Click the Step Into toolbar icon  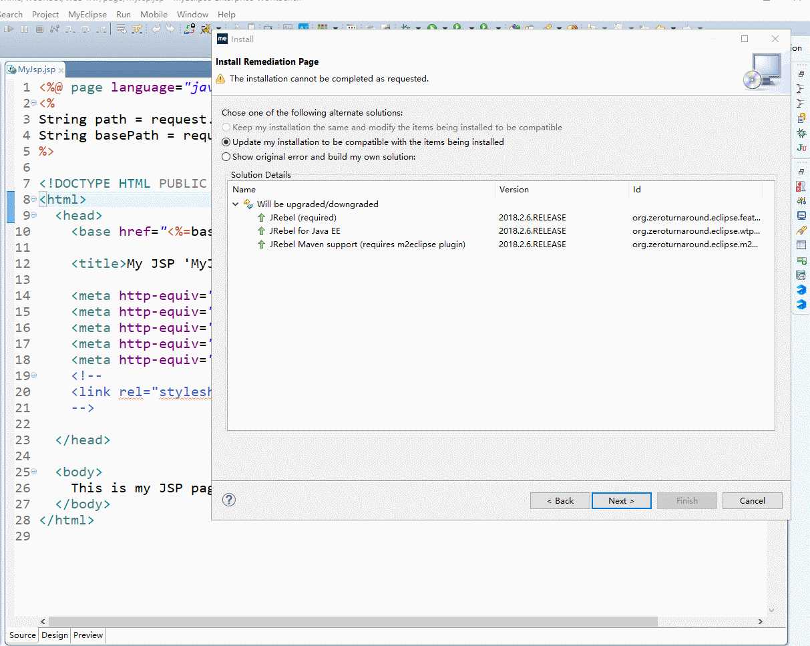[69, 29]
